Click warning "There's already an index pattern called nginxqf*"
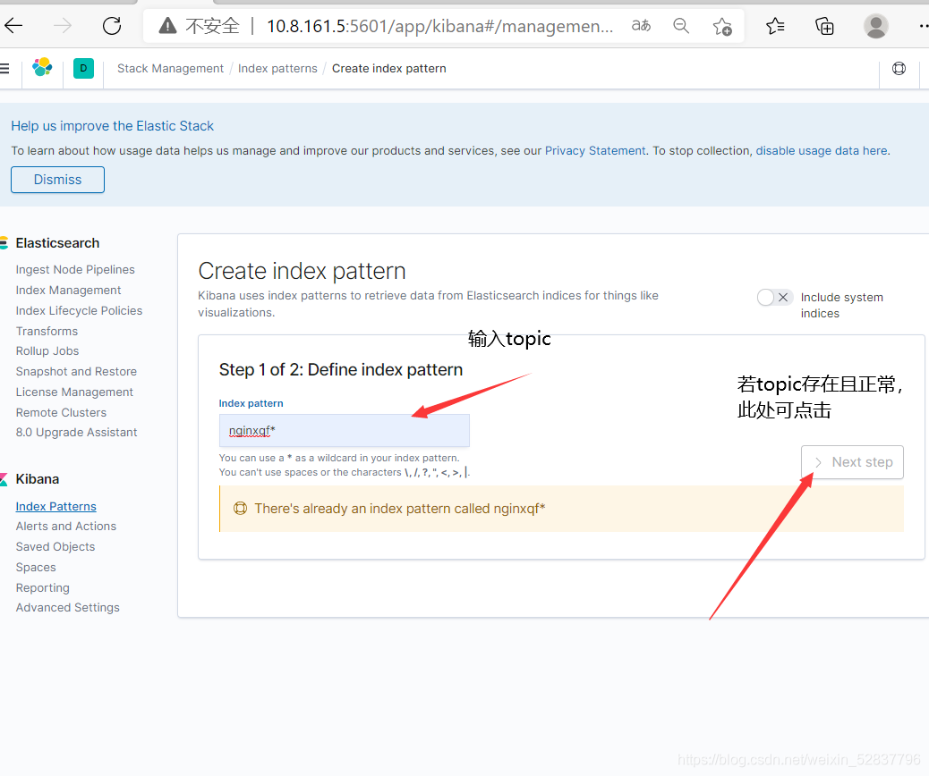 399,509
